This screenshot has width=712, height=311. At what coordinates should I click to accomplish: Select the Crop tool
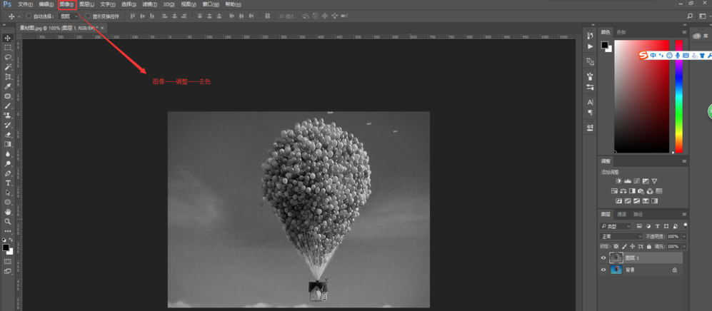8,76
